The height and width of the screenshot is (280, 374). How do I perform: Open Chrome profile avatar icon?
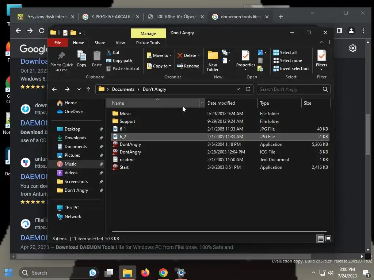click(x=351, y=31)
